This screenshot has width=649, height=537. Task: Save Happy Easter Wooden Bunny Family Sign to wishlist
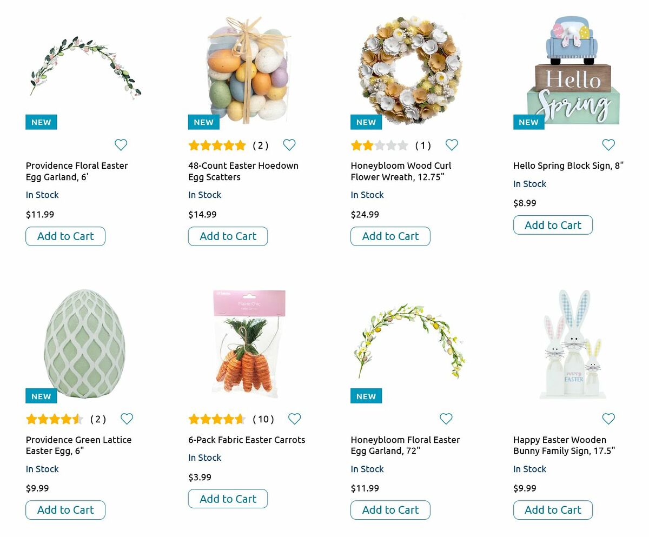pyautogui.click(x=608, y=419)
